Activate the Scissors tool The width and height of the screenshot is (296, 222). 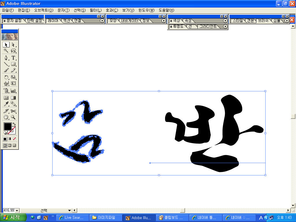click(x=13, y=111)
